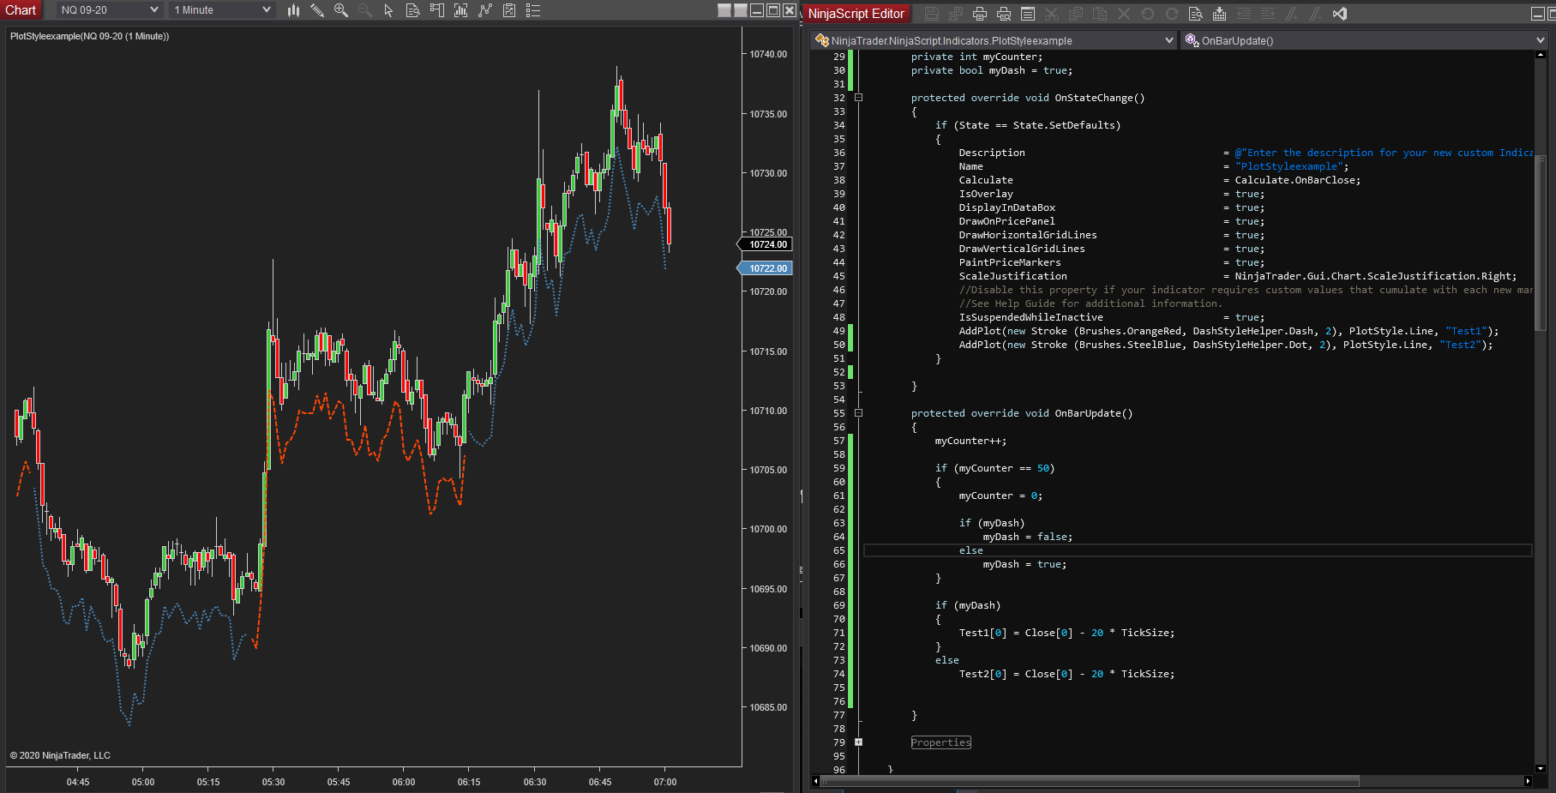
Task: Click the blue 10722.00 price marker
Action: pyautogui.click(x=766, y=268)
